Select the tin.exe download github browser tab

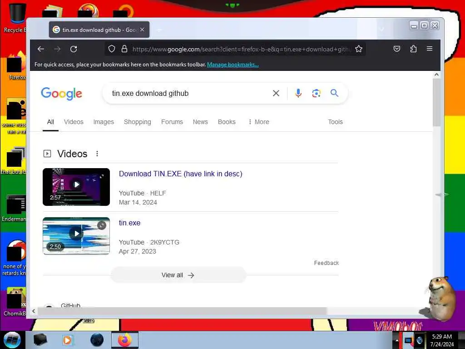tap(99, 30)
